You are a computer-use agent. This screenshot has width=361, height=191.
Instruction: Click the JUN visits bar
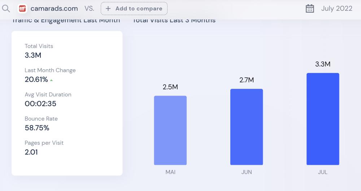[247, 127]
